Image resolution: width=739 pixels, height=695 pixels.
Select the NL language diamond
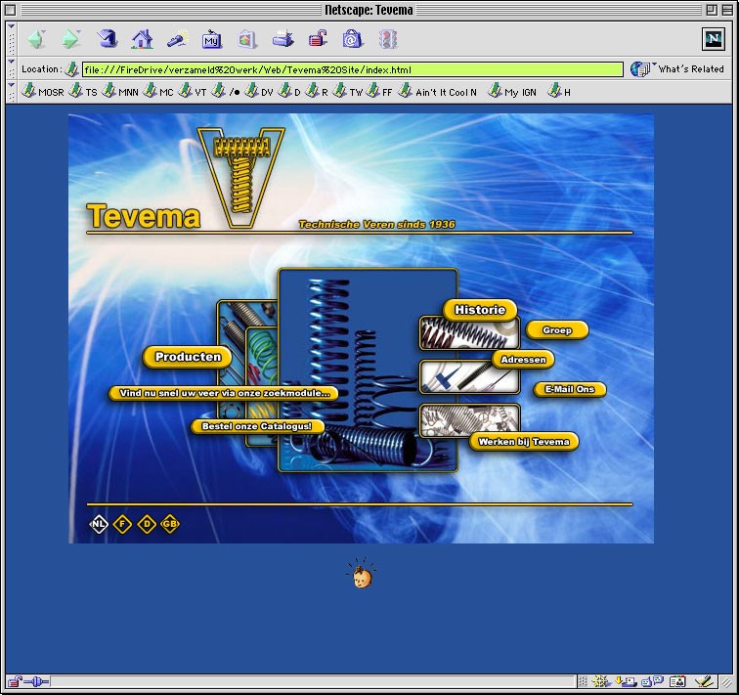(x=99, y=524)
